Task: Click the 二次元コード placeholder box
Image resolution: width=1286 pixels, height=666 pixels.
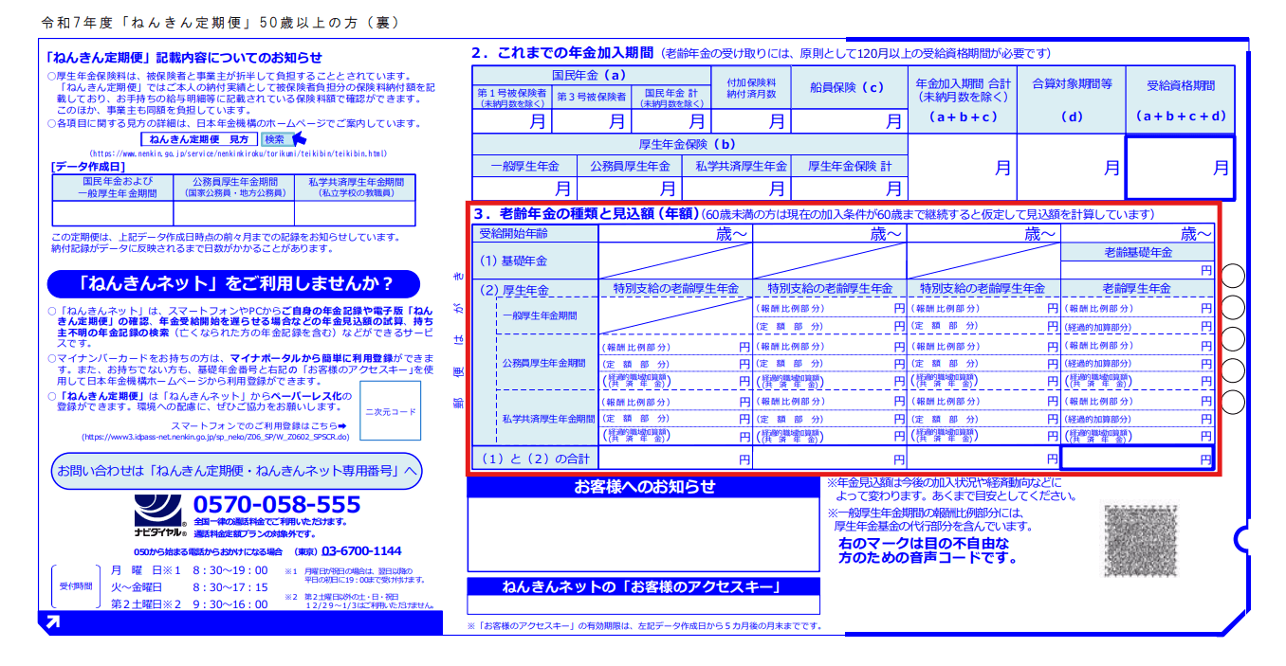Action: point(390,411)
